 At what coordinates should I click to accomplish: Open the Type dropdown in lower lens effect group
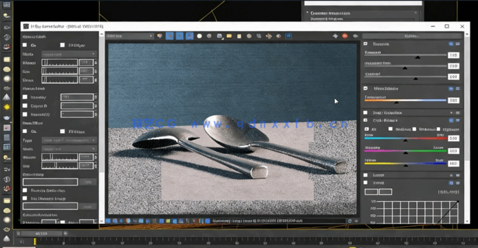pos(69,140)
